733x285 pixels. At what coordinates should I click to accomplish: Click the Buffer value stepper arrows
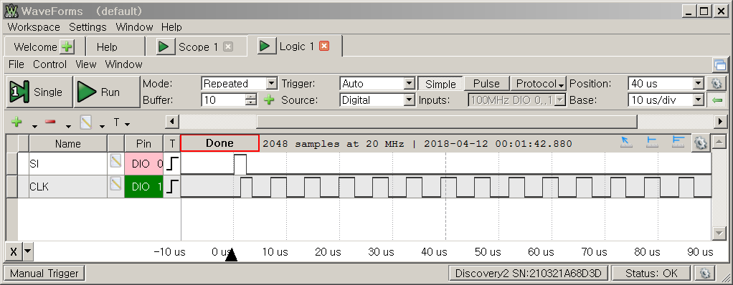252,100
